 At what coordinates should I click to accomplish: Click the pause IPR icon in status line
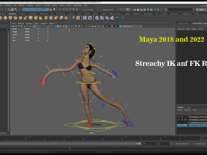click(x=158, y=9)
